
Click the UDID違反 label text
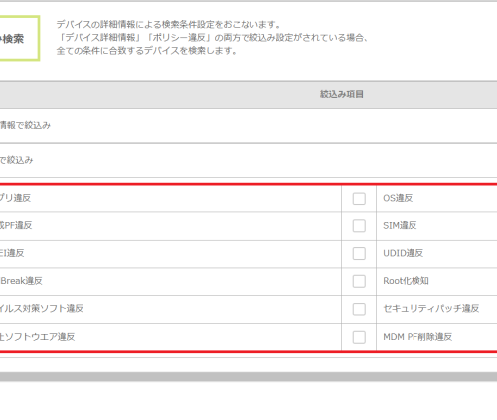coord(404,253)
